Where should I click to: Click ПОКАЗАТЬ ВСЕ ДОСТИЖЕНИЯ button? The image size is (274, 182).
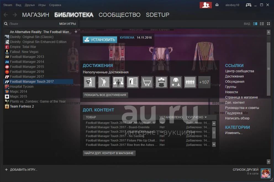pyautogui.click(x=105, y=95)
